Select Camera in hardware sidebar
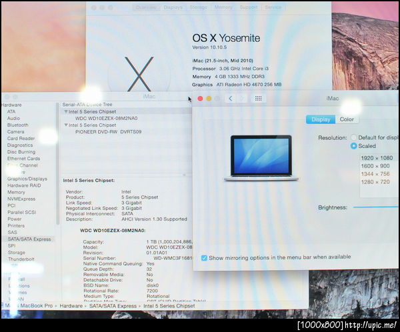The image size is (400, 332). click(x=16, y=132)
